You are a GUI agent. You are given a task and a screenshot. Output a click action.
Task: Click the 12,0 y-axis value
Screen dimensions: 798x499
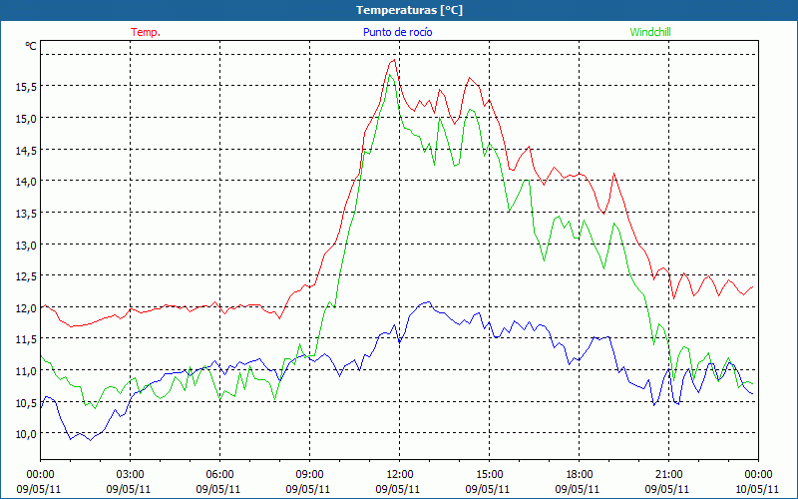26,307
